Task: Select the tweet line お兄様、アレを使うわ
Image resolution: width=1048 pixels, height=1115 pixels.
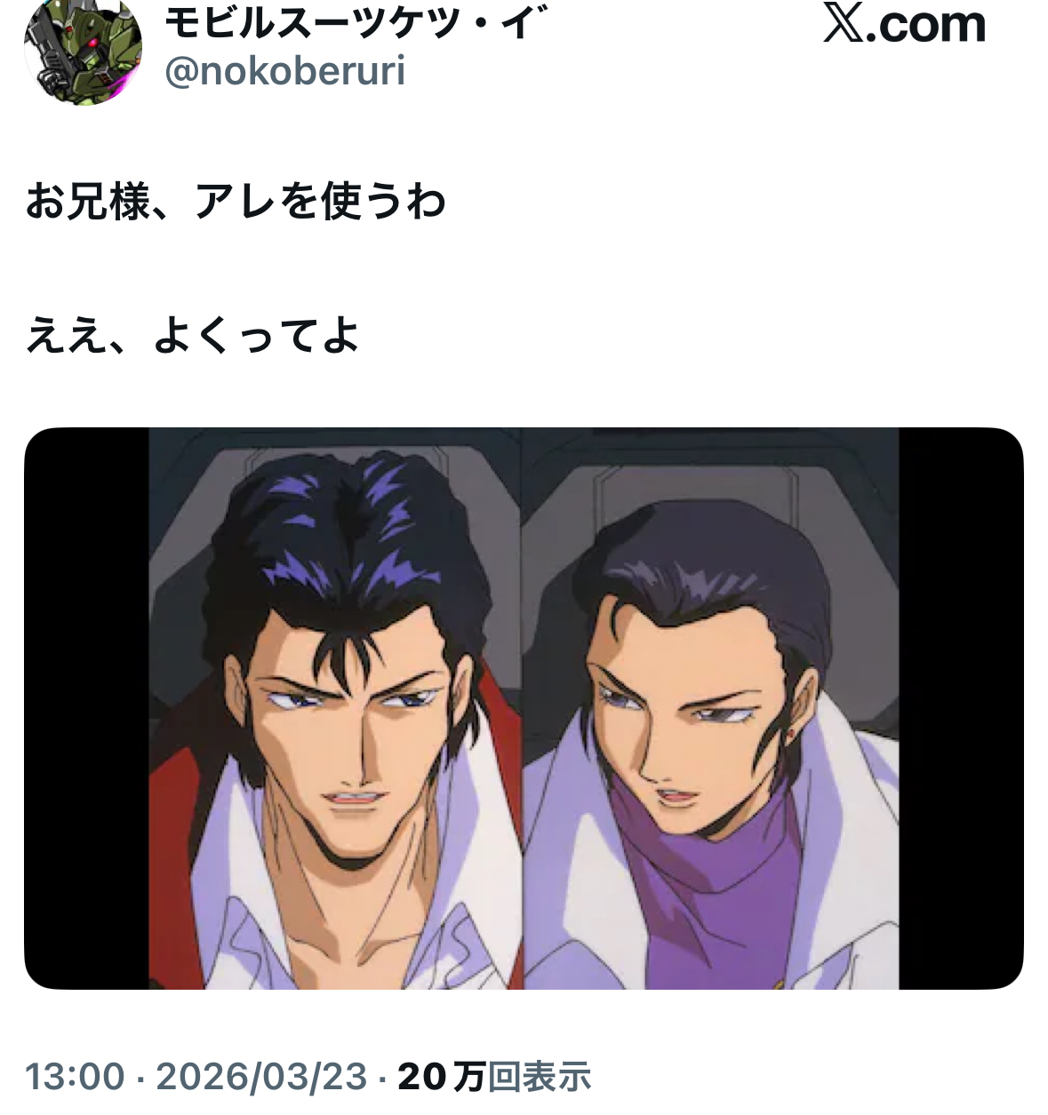Action: point(236,202)
